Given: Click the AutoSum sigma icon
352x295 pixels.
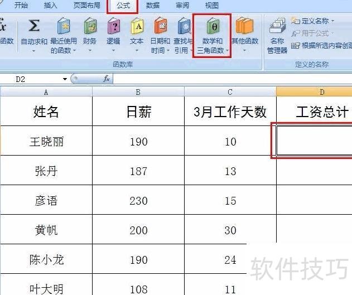Looking at the screenshot, I should [x=34, y=26].
